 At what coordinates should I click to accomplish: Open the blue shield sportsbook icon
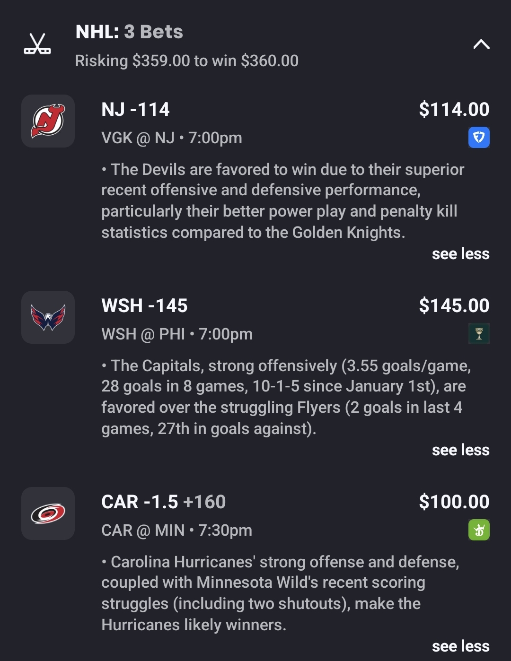(x=479, y=138)
